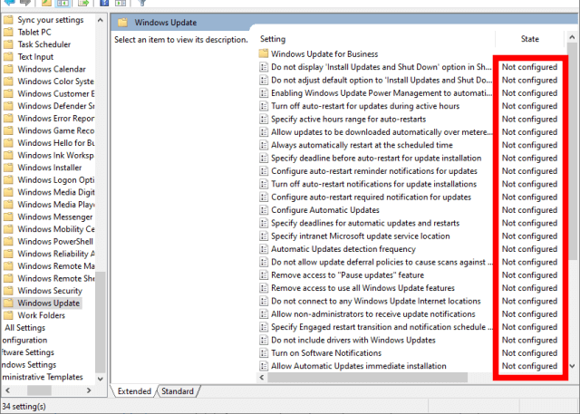The width and height of the screenshot is (580, 414).
Task: Select Sync your settings in the tree
Action: (51, 20)
